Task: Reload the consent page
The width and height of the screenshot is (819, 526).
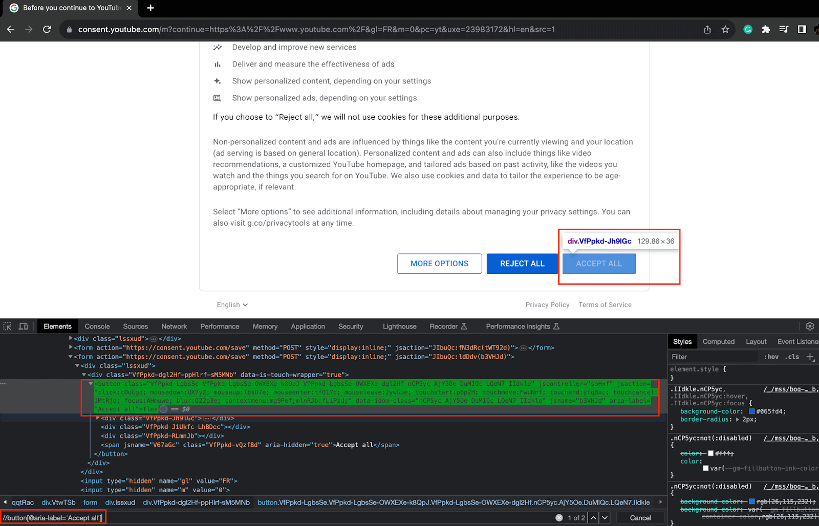Action: (x=47, y=29)
